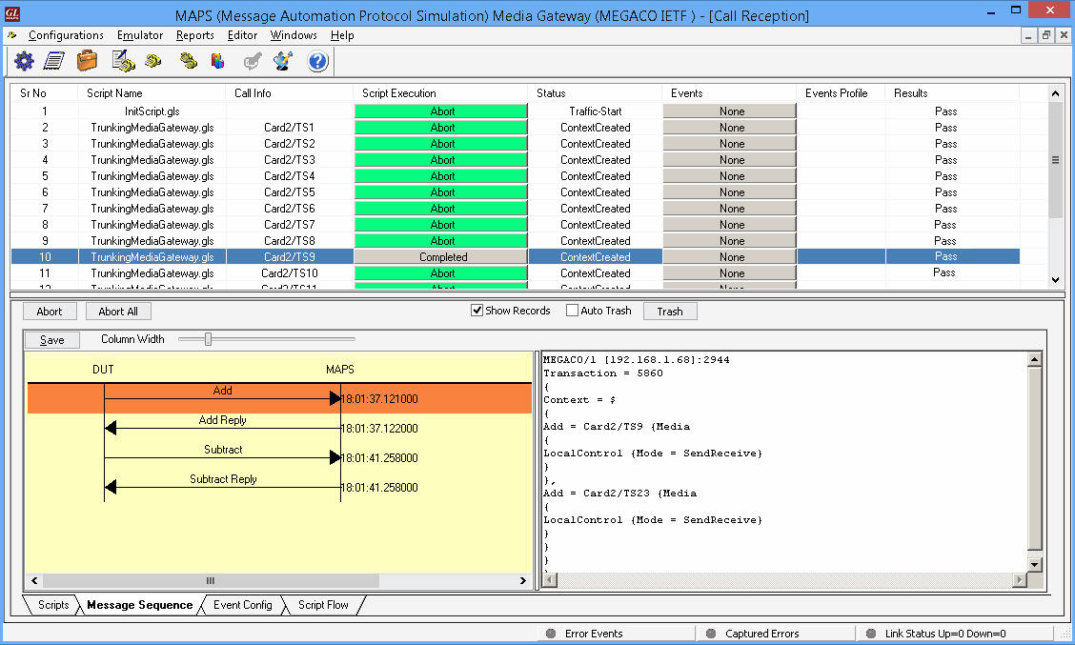Switch to the Event Config tab
The height and width of the screenshot is (645, 1075).
pyautogui.click(x=242, y=605)
